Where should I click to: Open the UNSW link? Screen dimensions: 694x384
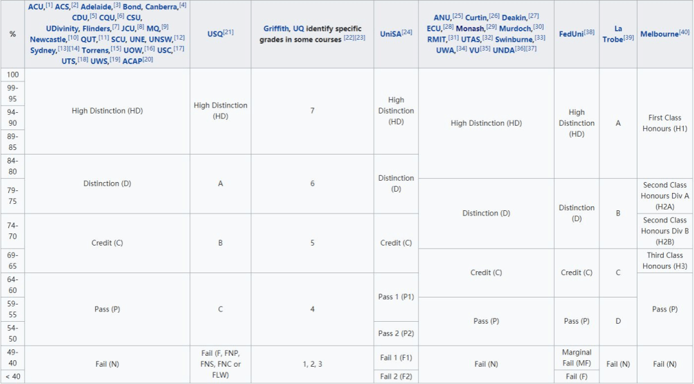[x=161, y=39]
